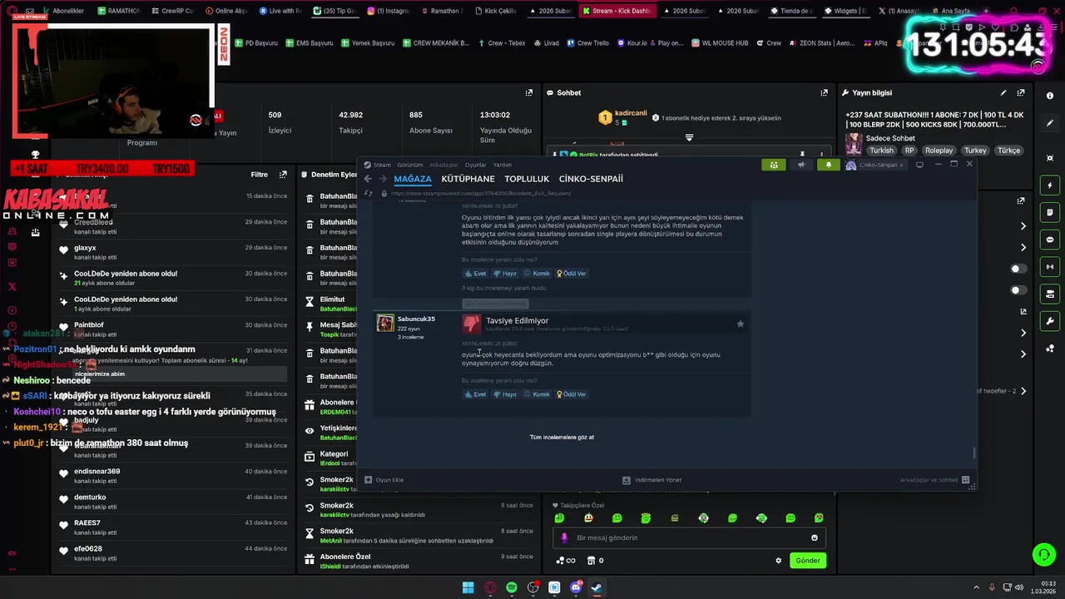Open the Filtre filter on the activity feed

[259, 175]
